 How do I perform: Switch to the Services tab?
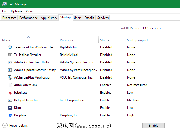coord(103,18)
